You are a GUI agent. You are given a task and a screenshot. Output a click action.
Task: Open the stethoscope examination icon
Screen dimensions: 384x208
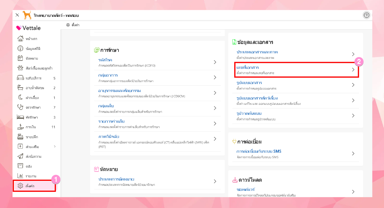click(20, 107)
